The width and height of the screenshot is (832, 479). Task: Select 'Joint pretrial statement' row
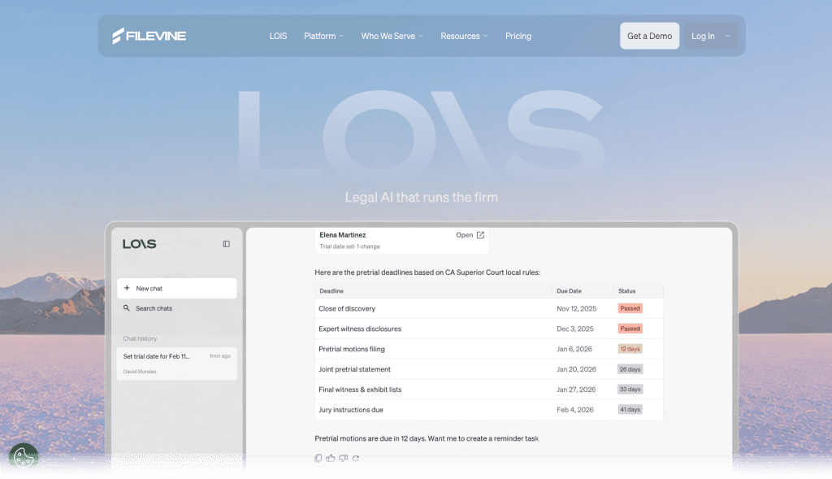(488, 369)
